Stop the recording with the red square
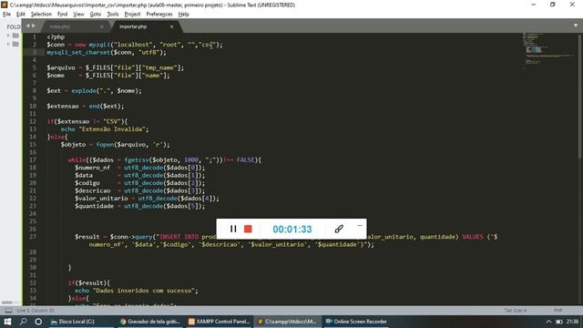Viewport: 583px width, 328px height. point(248,229)
